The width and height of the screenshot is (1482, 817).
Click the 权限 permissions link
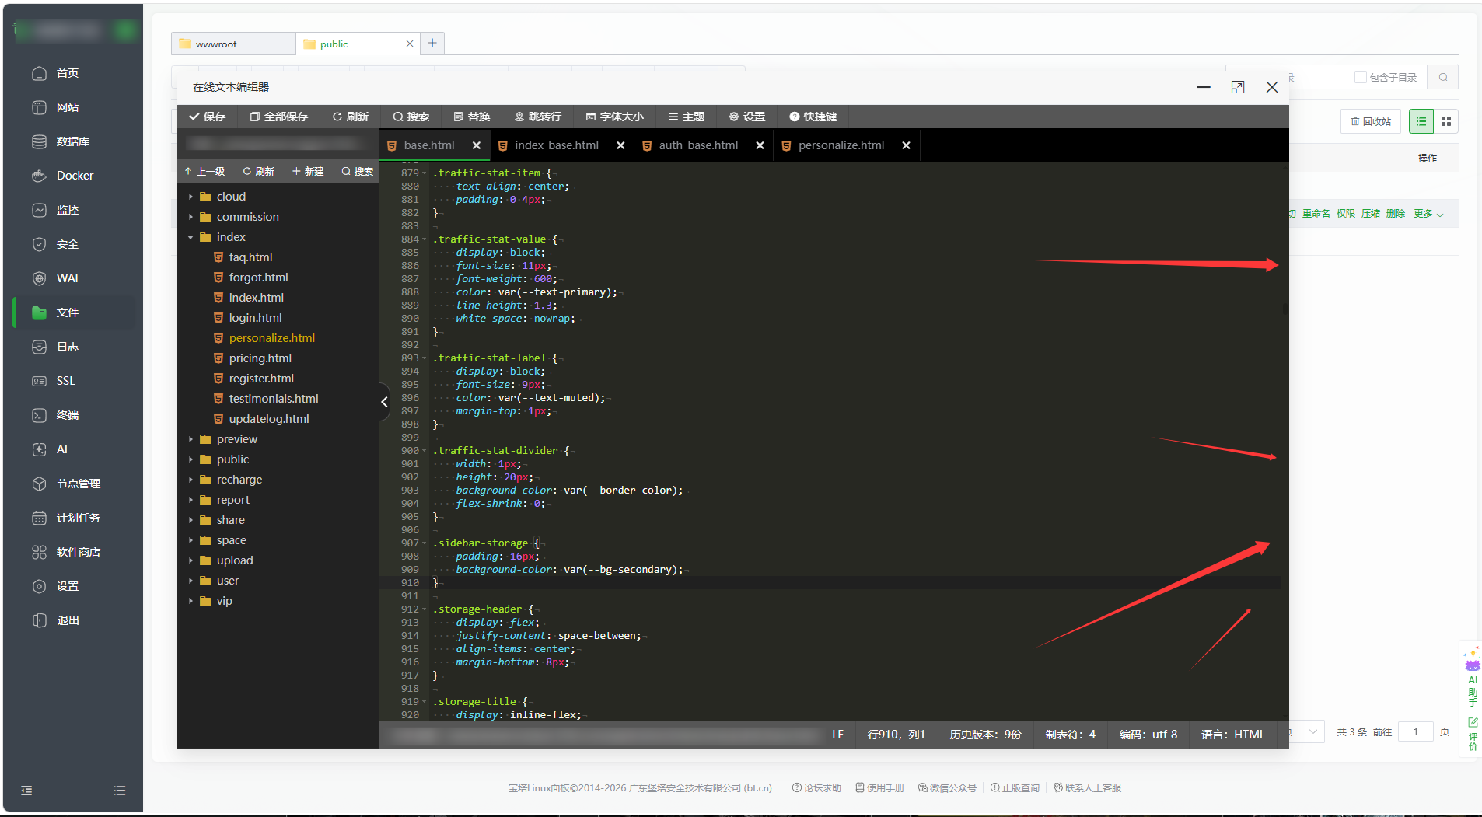click(x=1346, y=214)
